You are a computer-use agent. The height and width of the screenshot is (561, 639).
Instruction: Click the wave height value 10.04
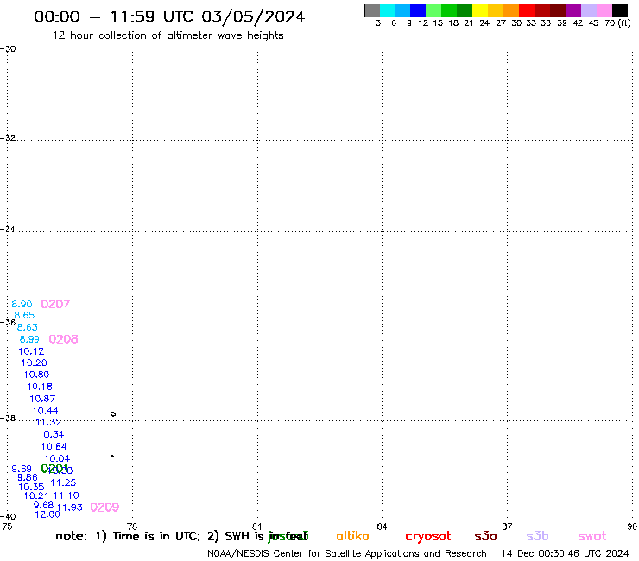click(57, 459)
